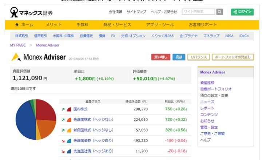Click the green up arrow beside 新興国株式
The height and width of the screenshot is (160, 262).
tap(63, 130)
